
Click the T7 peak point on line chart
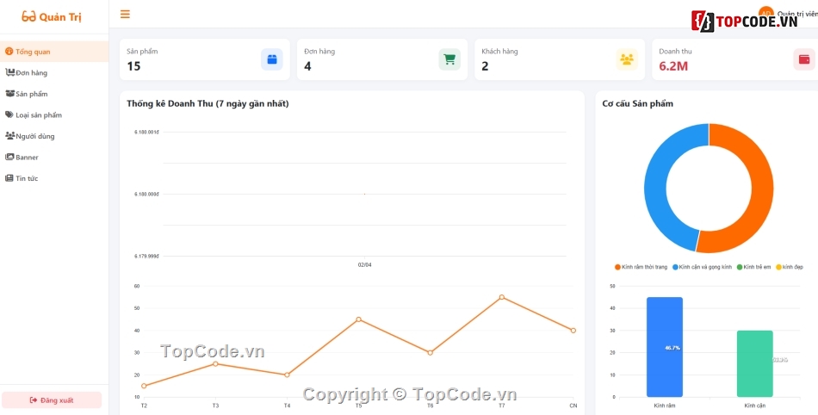[501, 297]
